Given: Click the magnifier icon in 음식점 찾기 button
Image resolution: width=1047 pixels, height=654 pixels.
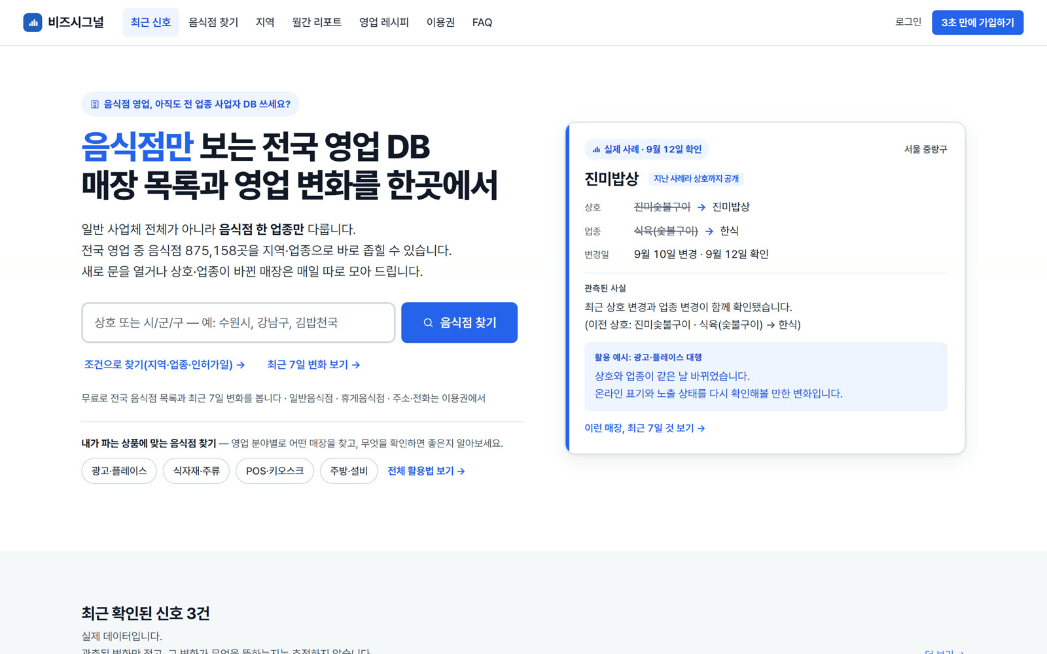Looking at the screenshot, I should point(428,322).
